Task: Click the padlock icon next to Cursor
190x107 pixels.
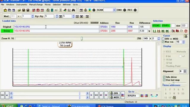Action: tap(186, 36)
